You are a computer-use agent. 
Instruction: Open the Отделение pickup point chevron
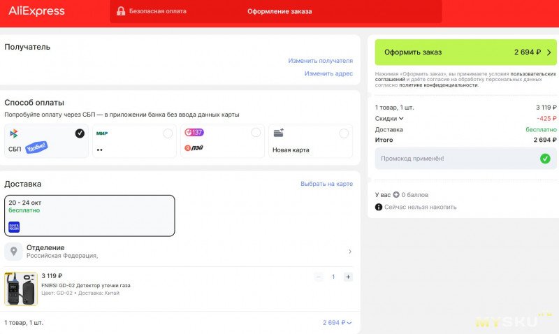[x=349, y=252]
